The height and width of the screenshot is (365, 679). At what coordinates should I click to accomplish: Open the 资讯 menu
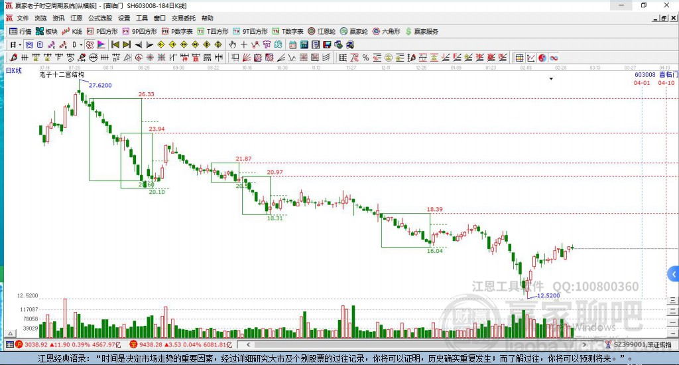point(58,18)
